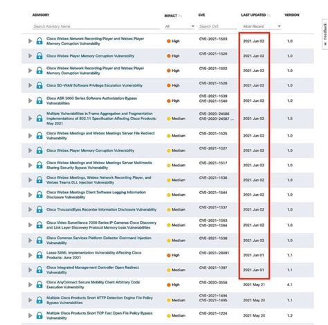328x325 pixels.
Task: Focus the Search Advisory Name field
Action: [x=96, y=26]
